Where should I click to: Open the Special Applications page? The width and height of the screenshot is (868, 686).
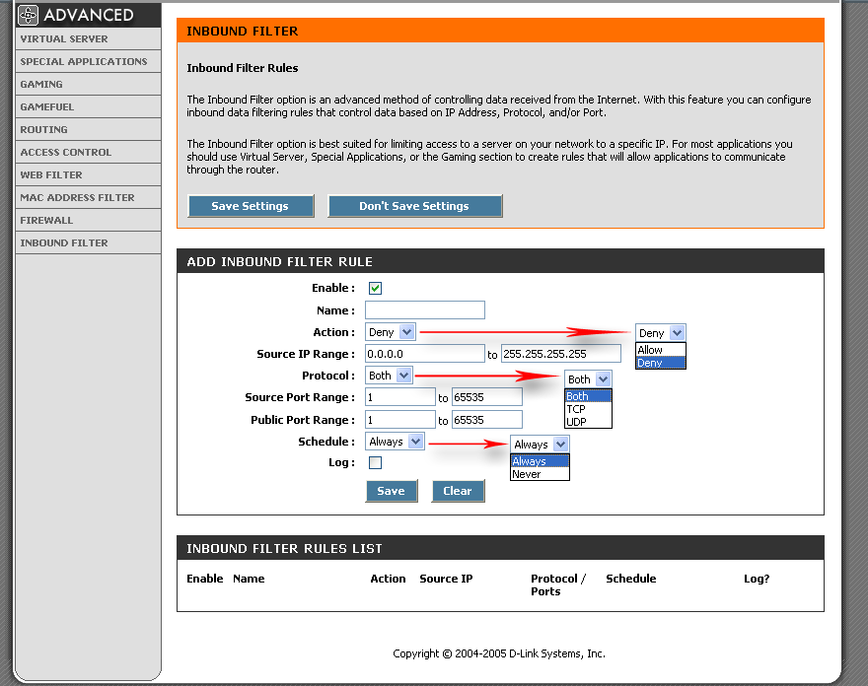[88, 61]
